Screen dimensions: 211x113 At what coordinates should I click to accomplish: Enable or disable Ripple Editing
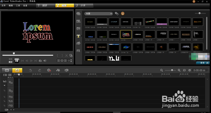[x=5, y=82]
